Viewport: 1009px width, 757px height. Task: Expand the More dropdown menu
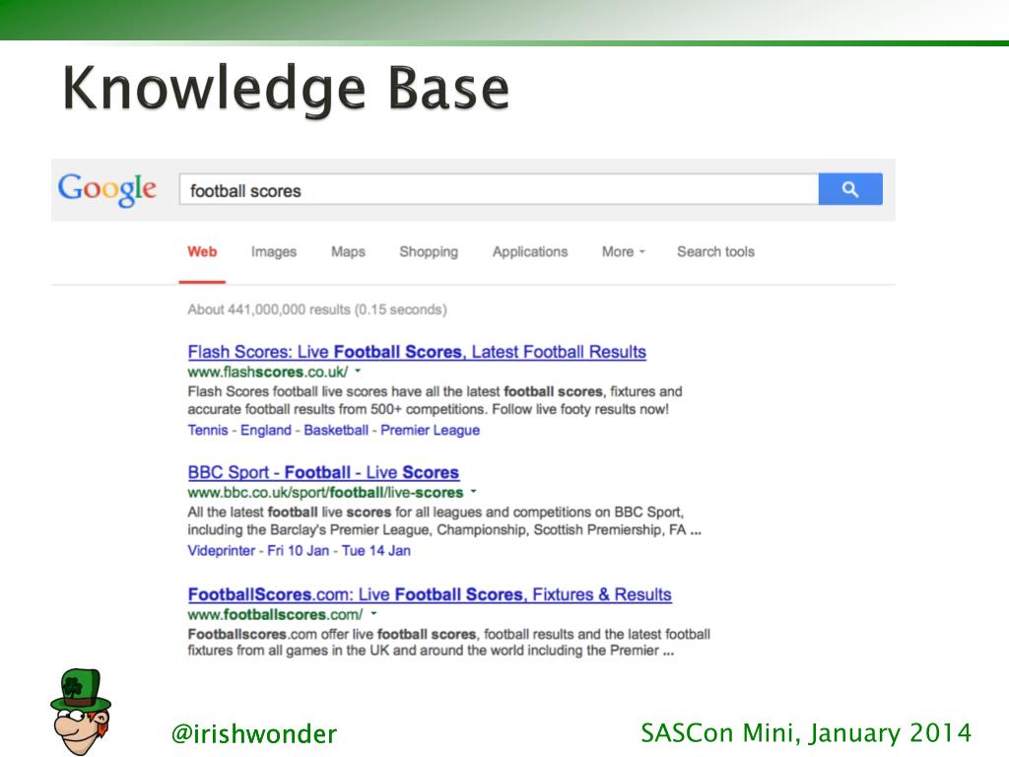pos(623,251)
